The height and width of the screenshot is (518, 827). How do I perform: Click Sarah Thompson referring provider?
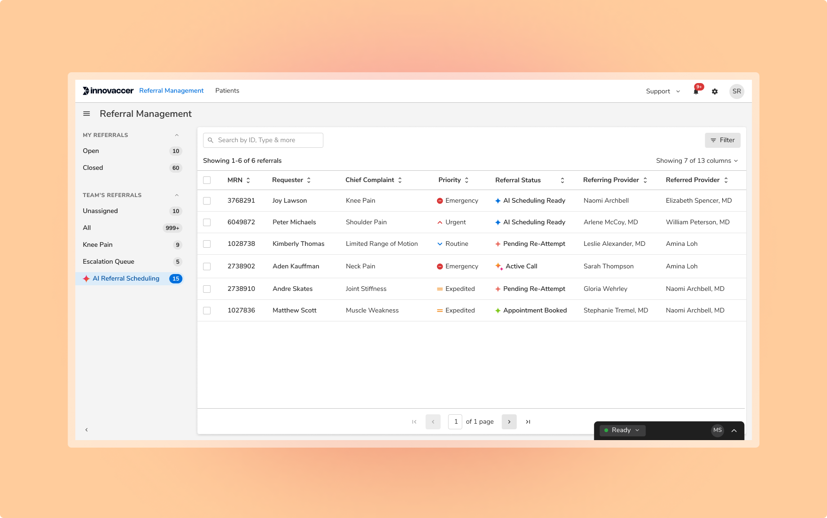[609, 267]
